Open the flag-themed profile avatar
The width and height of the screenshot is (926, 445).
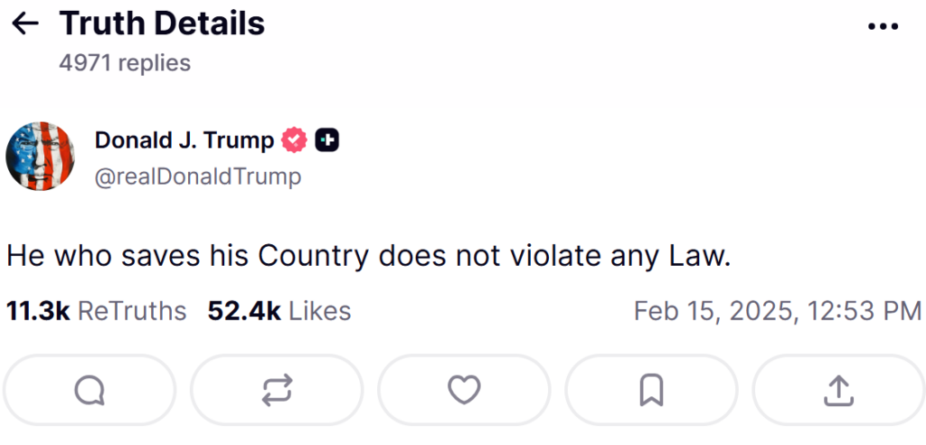(40, 156)
